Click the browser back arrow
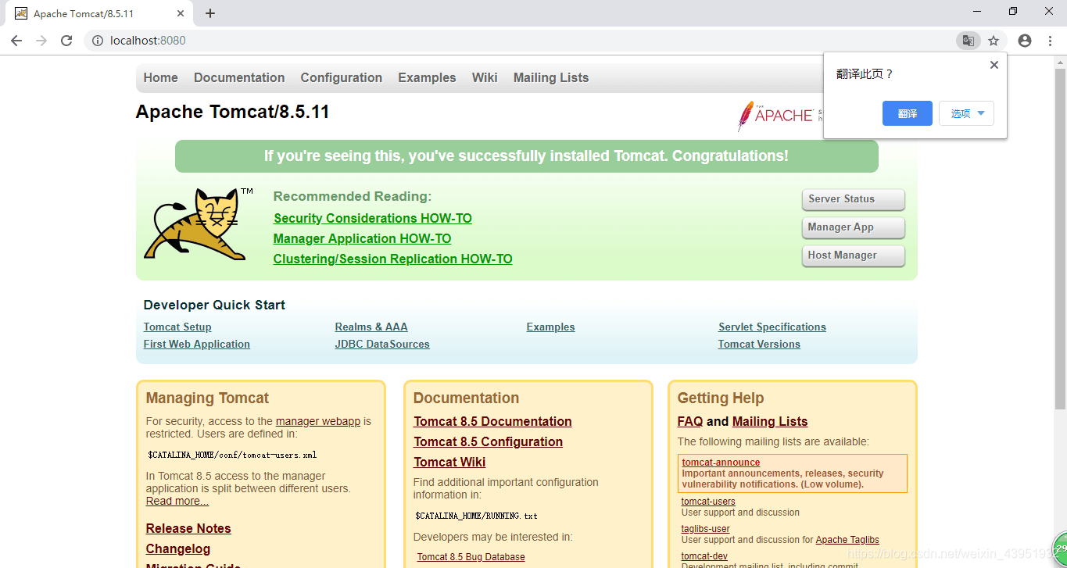Image resolution: width=1067 pixels, height=568 pixels. coord(16,41)
